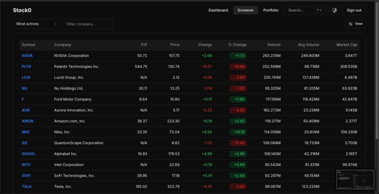Click the +1.72 percent change badge
379x194 pixels.
[x=238, y=56]
